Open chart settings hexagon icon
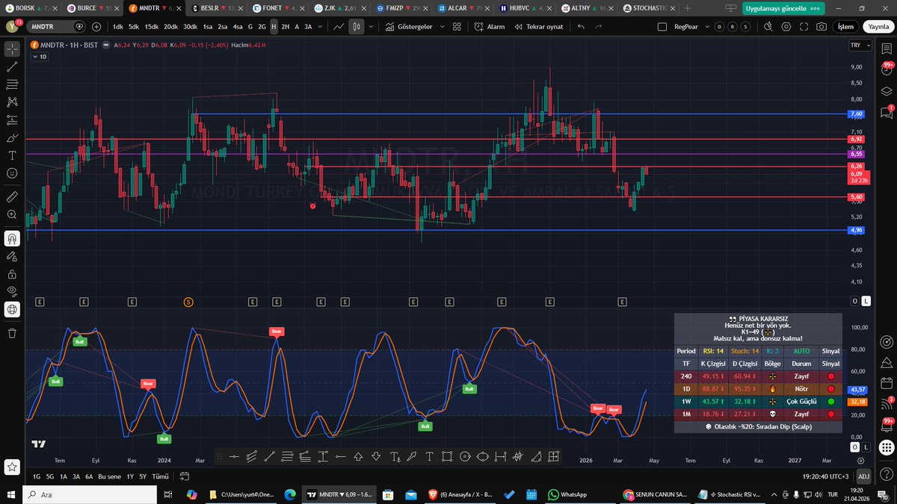This screenshot has width=897, height=504. (x=786, y=26)
